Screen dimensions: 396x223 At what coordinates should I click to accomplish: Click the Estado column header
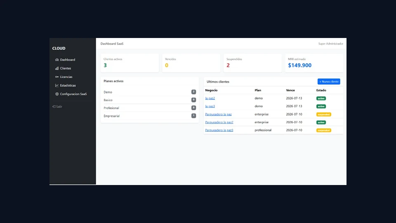point(321,90)
